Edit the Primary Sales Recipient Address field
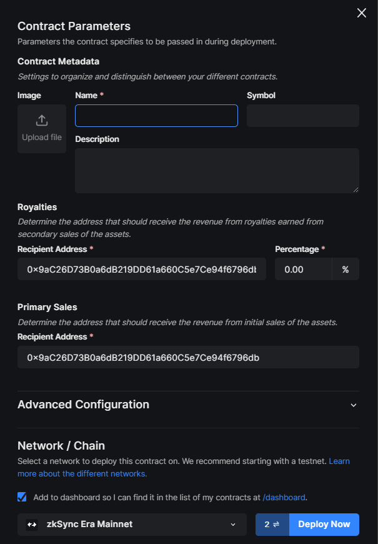Viewport: 378px width, 544px height. (188, 357)
